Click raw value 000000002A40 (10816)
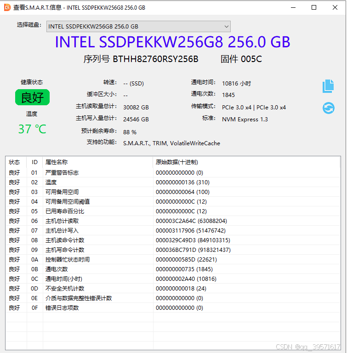The image size is (347, 353). coord(186,279)
